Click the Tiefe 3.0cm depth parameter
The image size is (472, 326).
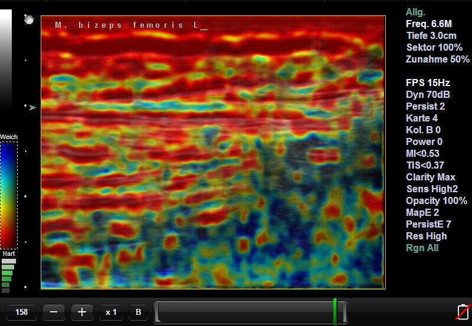point(431,35)
